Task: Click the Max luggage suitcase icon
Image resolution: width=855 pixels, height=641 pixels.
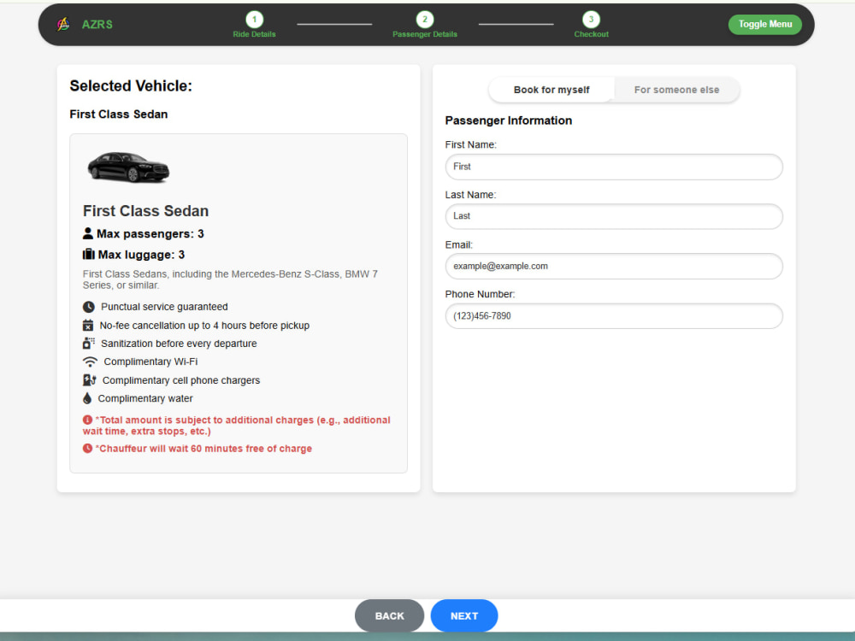Action: click(88, 255)
